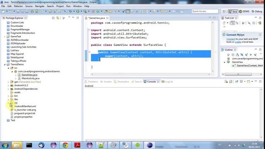Screen dimensions: 265x149
Task: Toggle Scheduled presentation in Task List
Action: click(x=237, y=23)
